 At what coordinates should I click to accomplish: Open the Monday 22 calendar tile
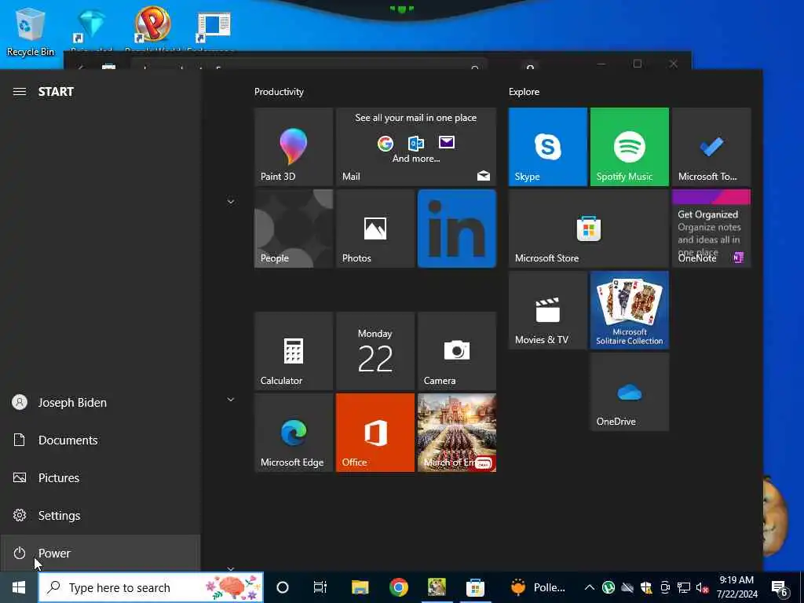pyautogui.click(x=375, y=351)
